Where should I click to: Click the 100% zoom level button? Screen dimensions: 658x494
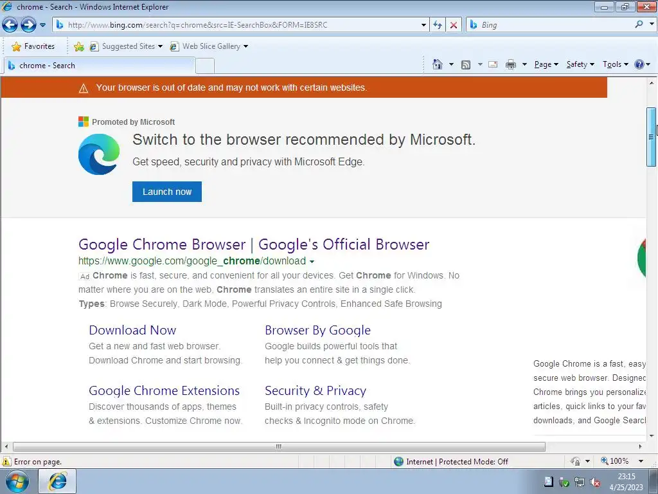coord(615,461)
